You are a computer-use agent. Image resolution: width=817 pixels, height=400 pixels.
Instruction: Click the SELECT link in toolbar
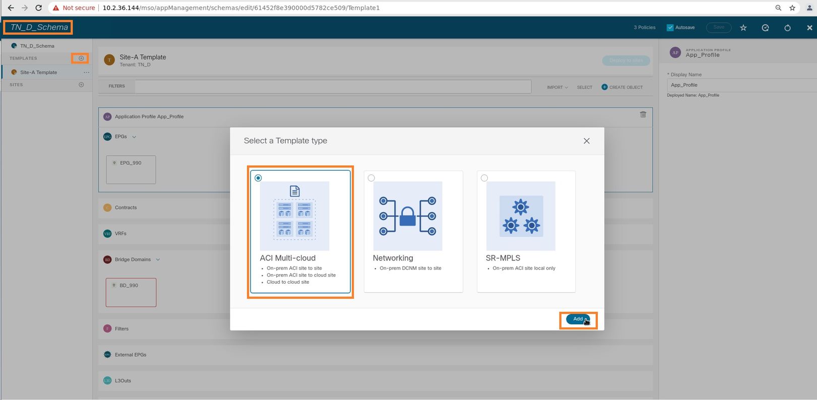point(585,87)
